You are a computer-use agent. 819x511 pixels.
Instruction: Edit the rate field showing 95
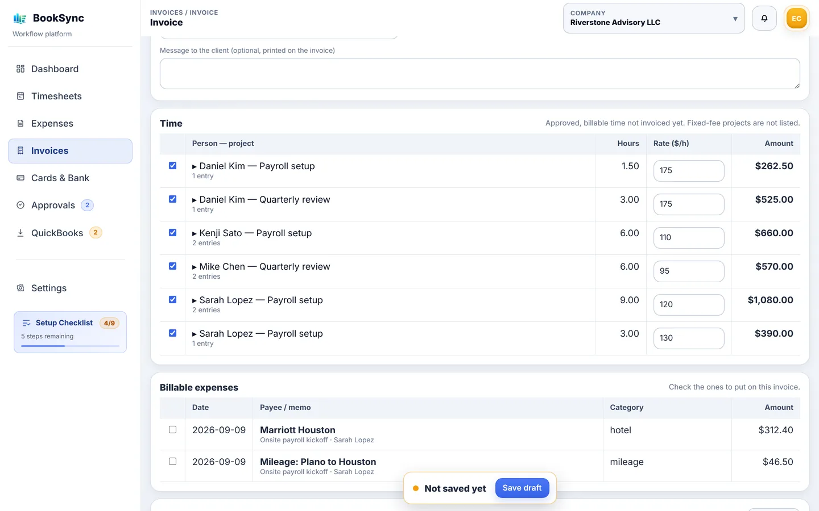tap(689, 271)
